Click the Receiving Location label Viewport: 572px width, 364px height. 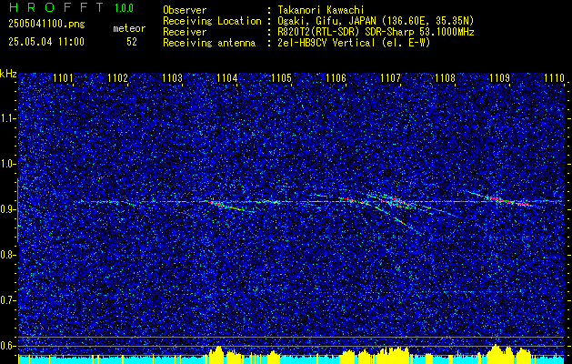point(212,21)
